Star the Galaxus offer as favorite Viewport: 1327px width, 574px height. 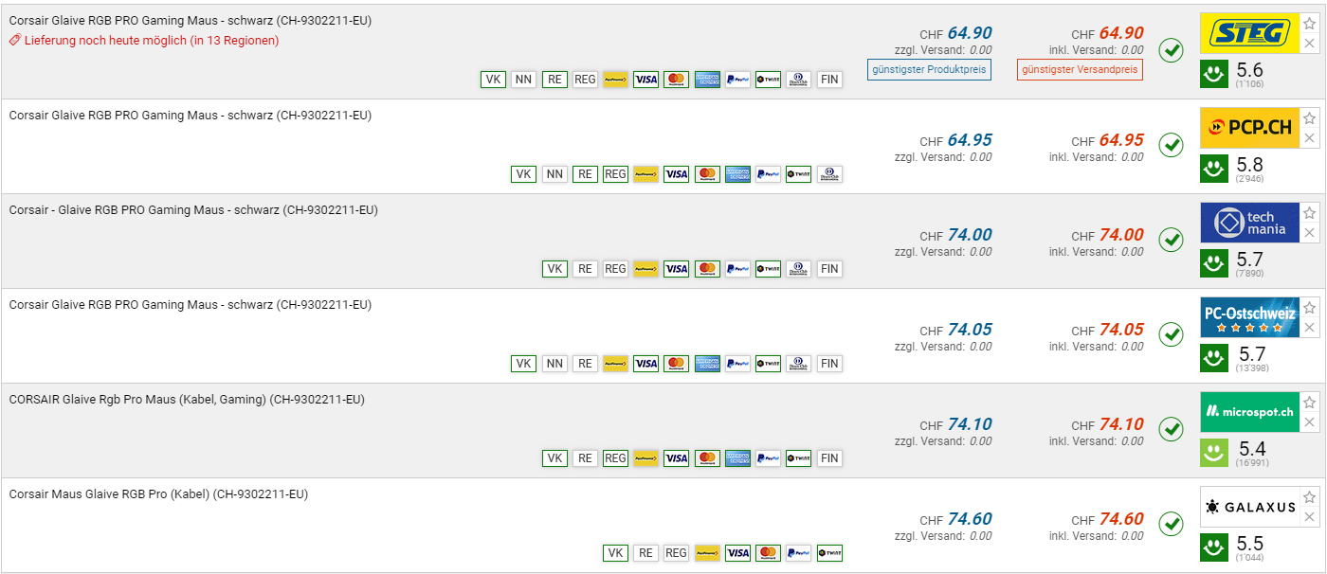[x=1310, y=497]
